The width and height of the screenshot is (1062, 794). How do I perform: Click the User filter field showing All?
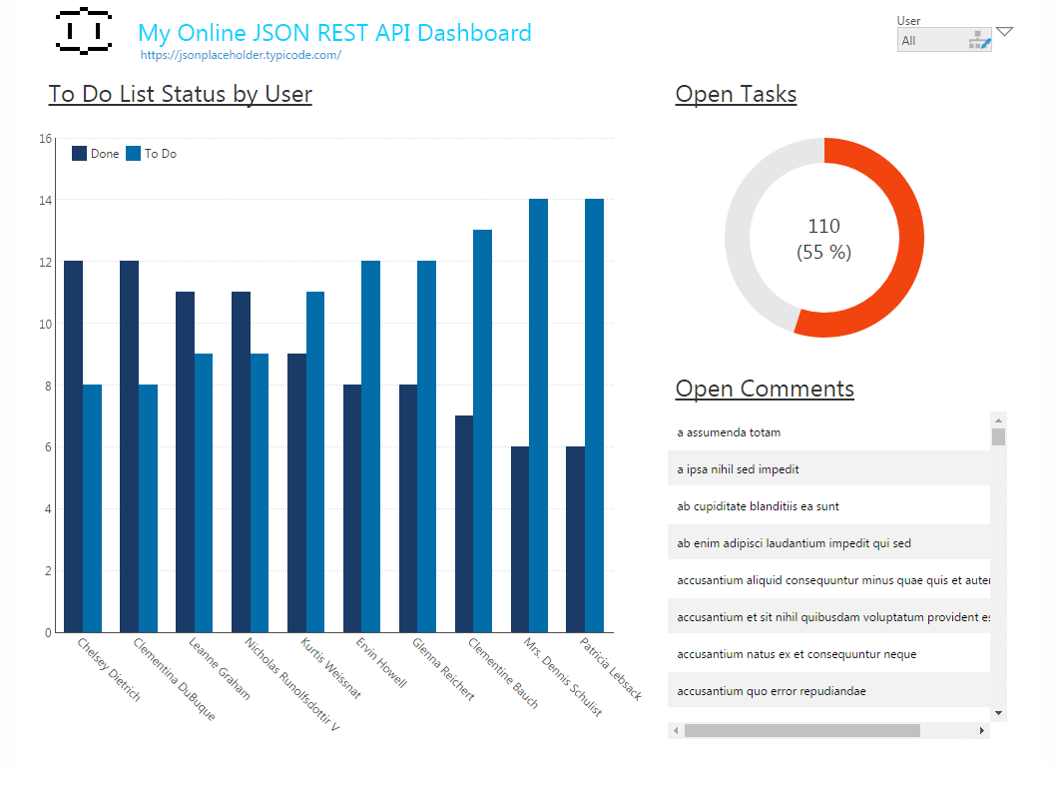click(x=930, y=41)
